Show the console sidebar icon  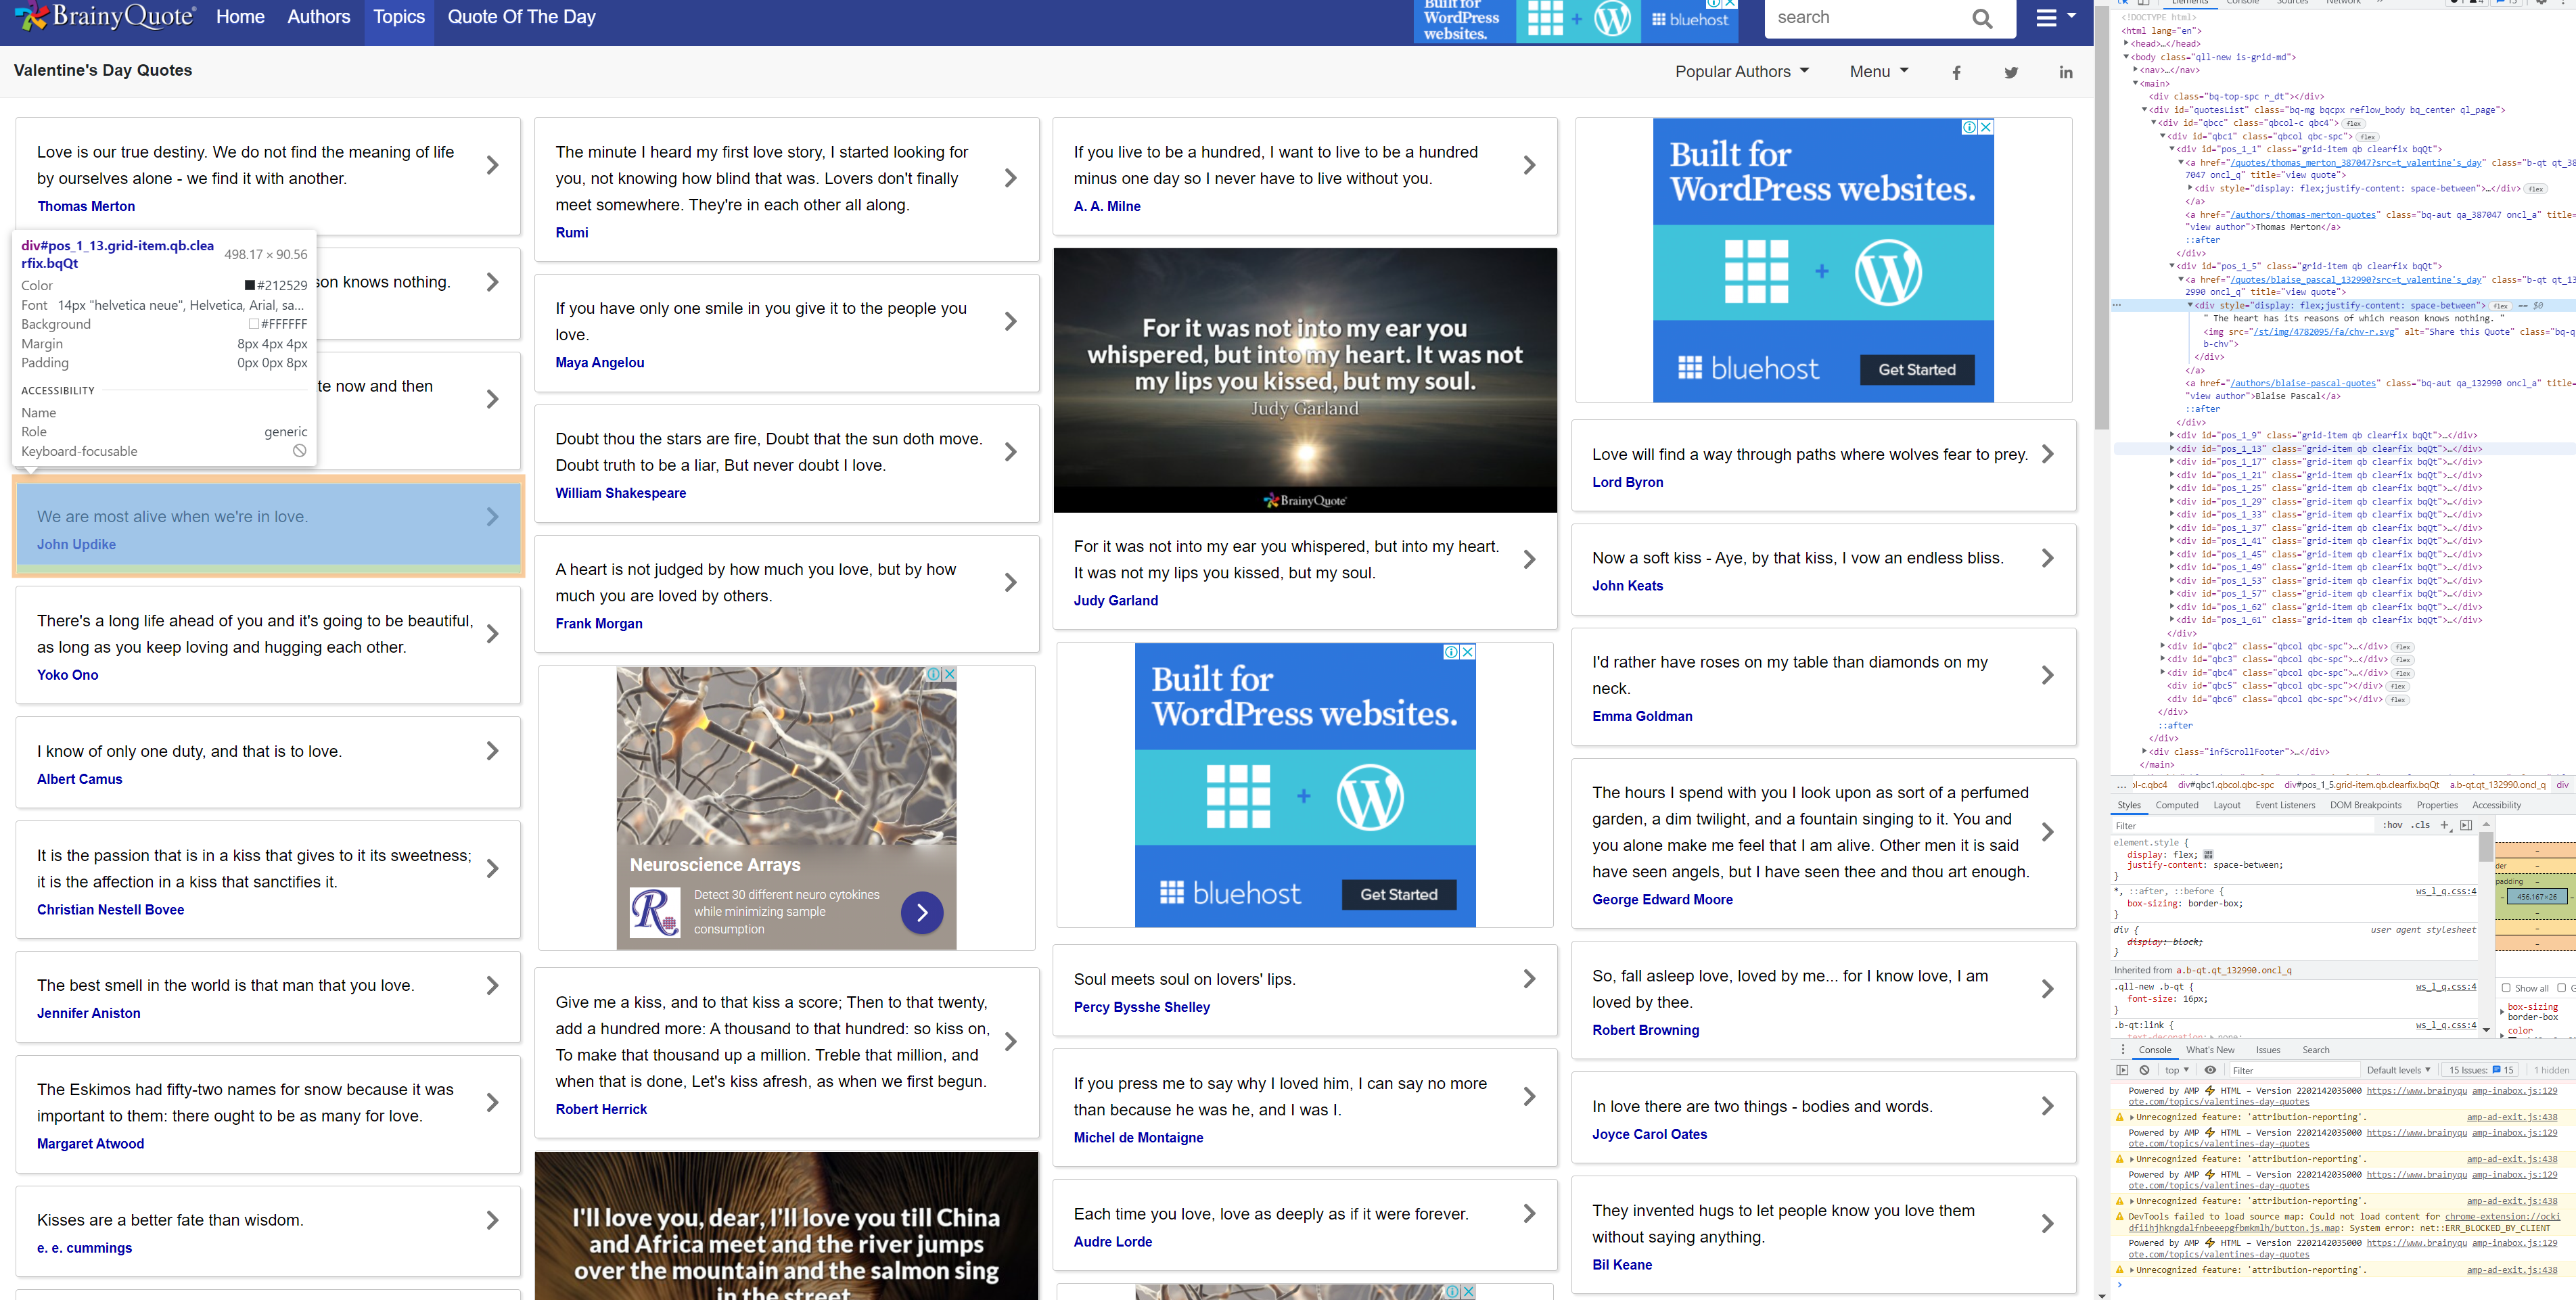[2122, 1070]
